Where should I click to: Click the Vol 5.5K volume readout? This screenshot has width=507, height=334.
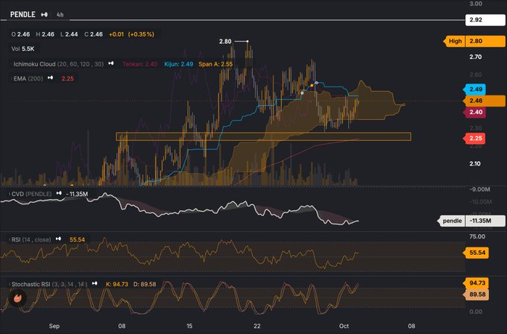[22, 48]
